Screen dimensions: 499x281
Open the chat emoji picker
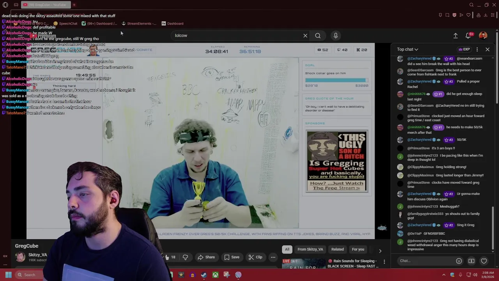tap(459, 261)
